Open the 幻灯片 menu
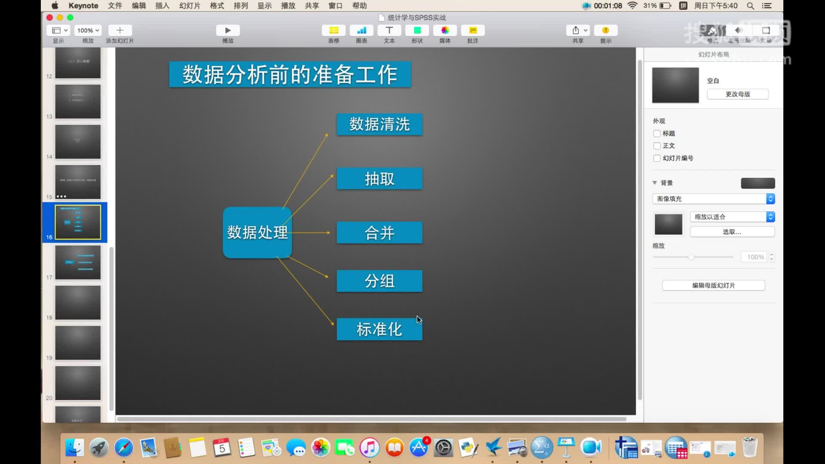 coord(189,6)
